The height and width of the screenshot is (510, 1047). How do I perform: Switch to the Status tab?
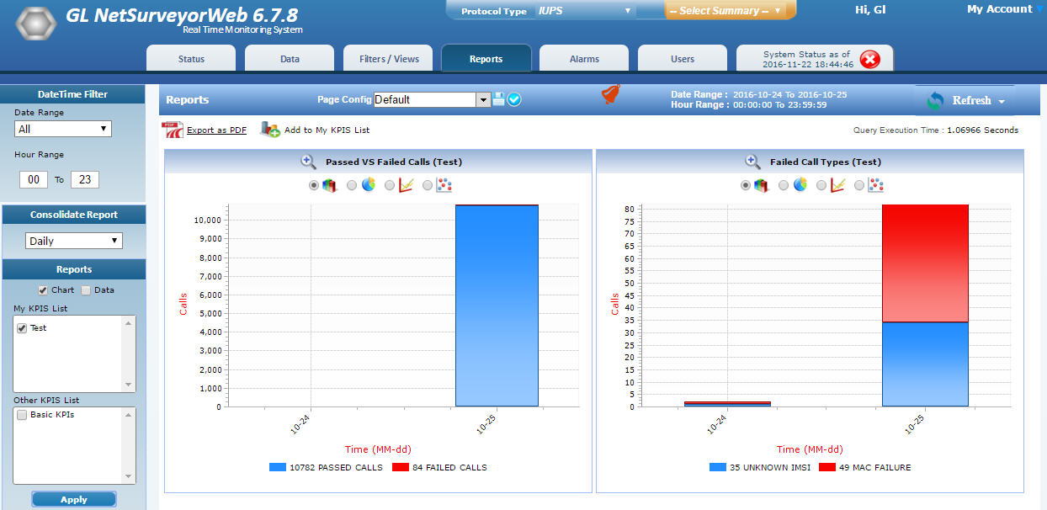coord(191,59)
